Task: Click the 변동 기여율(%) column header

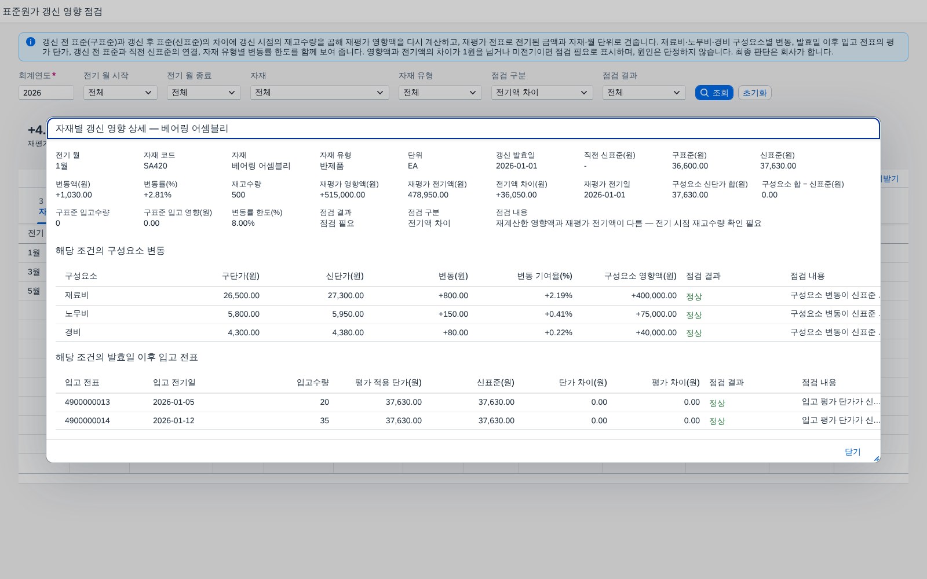Action: coord(545,276)
